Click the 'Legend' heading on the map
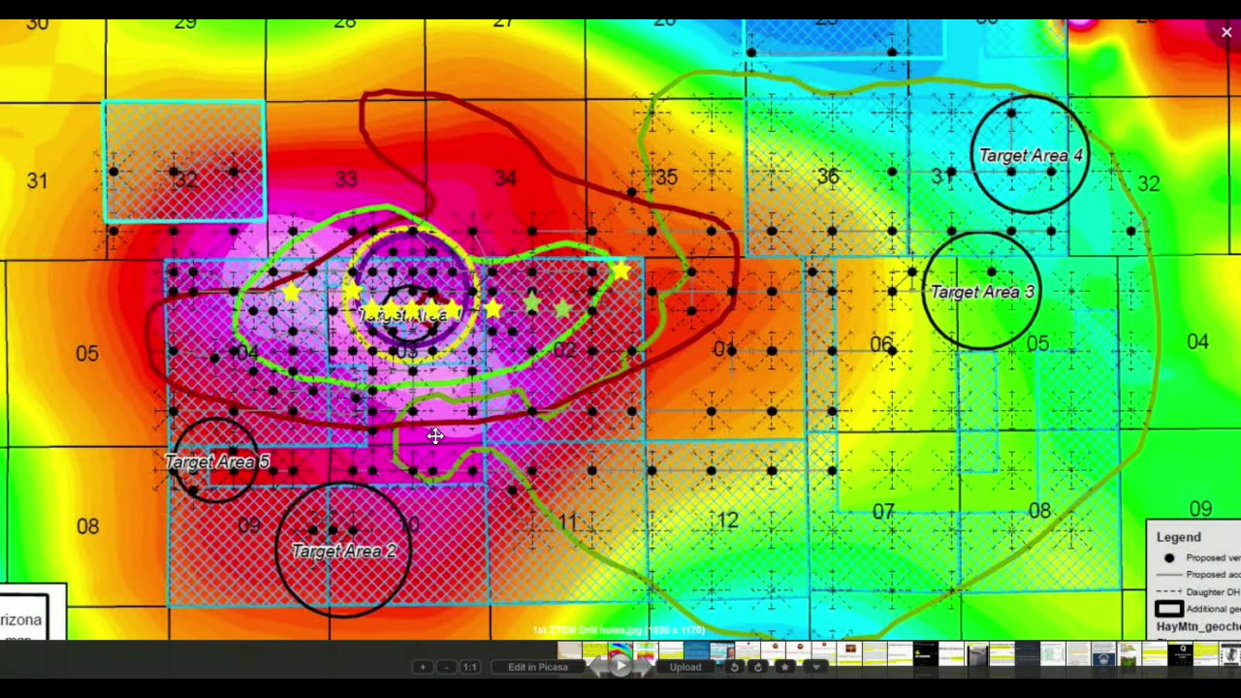 (x=1178, y=537)
